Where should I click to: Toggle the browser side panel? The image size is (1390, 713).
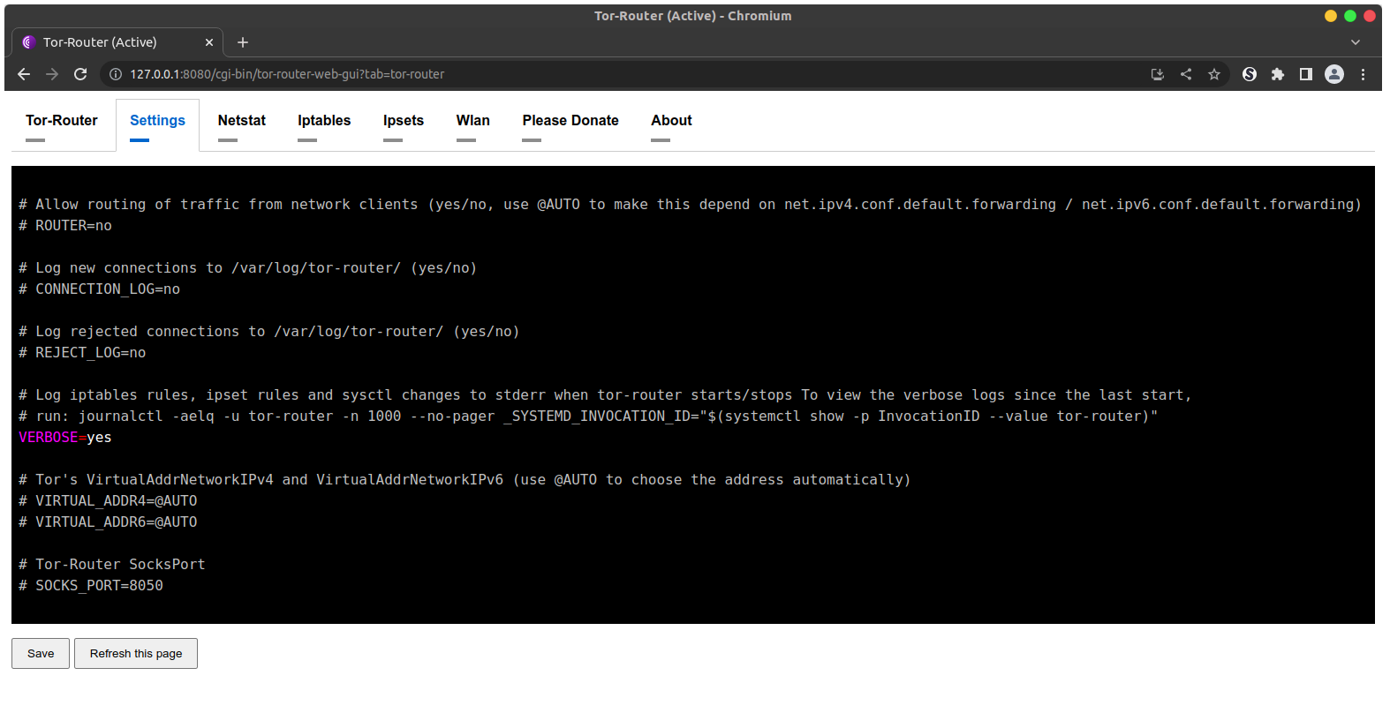click(1306, 74)
